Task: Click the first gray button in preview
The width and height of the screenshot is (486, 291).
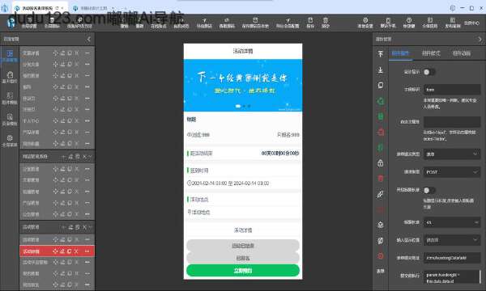Action: click(x=243, y=246)
